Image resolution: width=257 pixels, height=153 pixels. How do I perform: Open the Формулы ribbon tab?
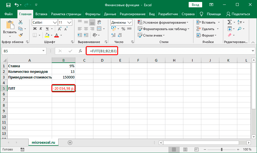[x=93, y=14]
